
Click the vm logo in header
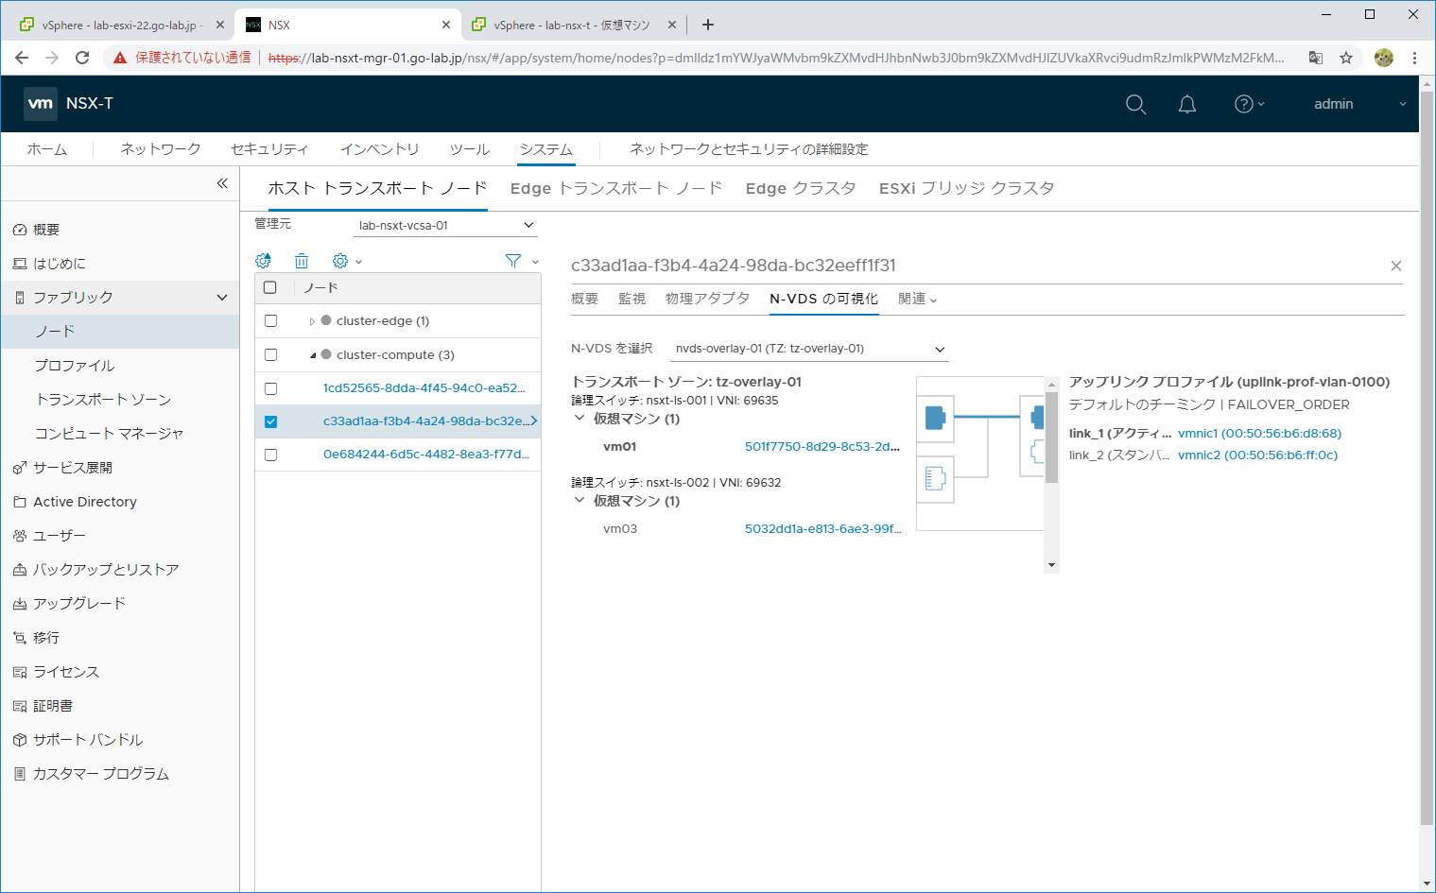(x=41, y=104)
